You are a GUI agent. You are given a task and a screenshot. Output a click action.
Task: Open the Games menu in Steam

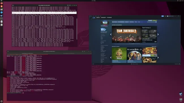[x=98, y=16]
